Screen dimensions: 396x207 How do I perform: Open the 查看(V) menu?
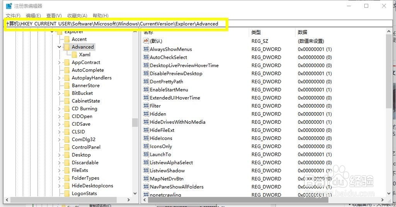[54, 16]
